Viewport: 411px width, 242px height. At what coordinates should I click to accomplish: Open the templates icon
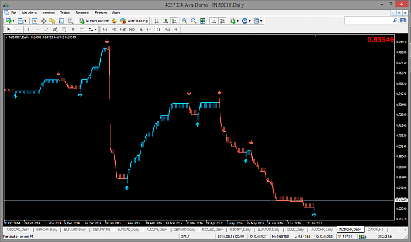[256, 21]
